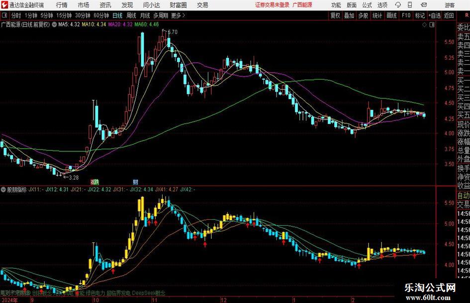Open the mail envelope icon
This screenshot has height=303, width=470.
(x=424, y=5)
